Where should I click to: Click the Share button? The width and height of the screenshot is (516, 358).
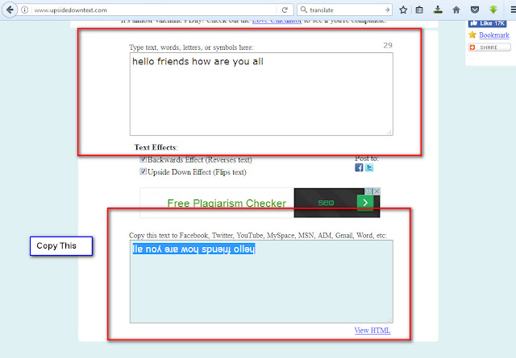[489, 47]
